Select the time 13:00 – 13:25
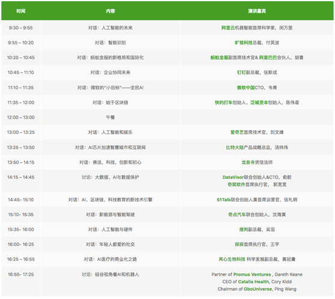 pos(20,132)
